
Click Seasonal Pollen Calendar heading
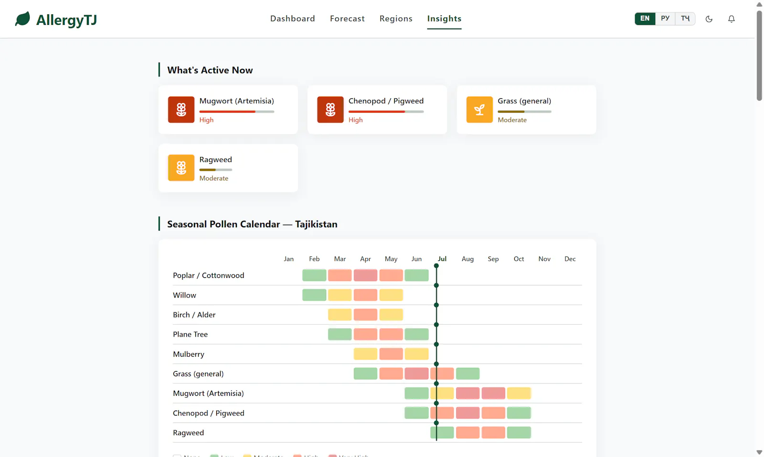(252, 224)
